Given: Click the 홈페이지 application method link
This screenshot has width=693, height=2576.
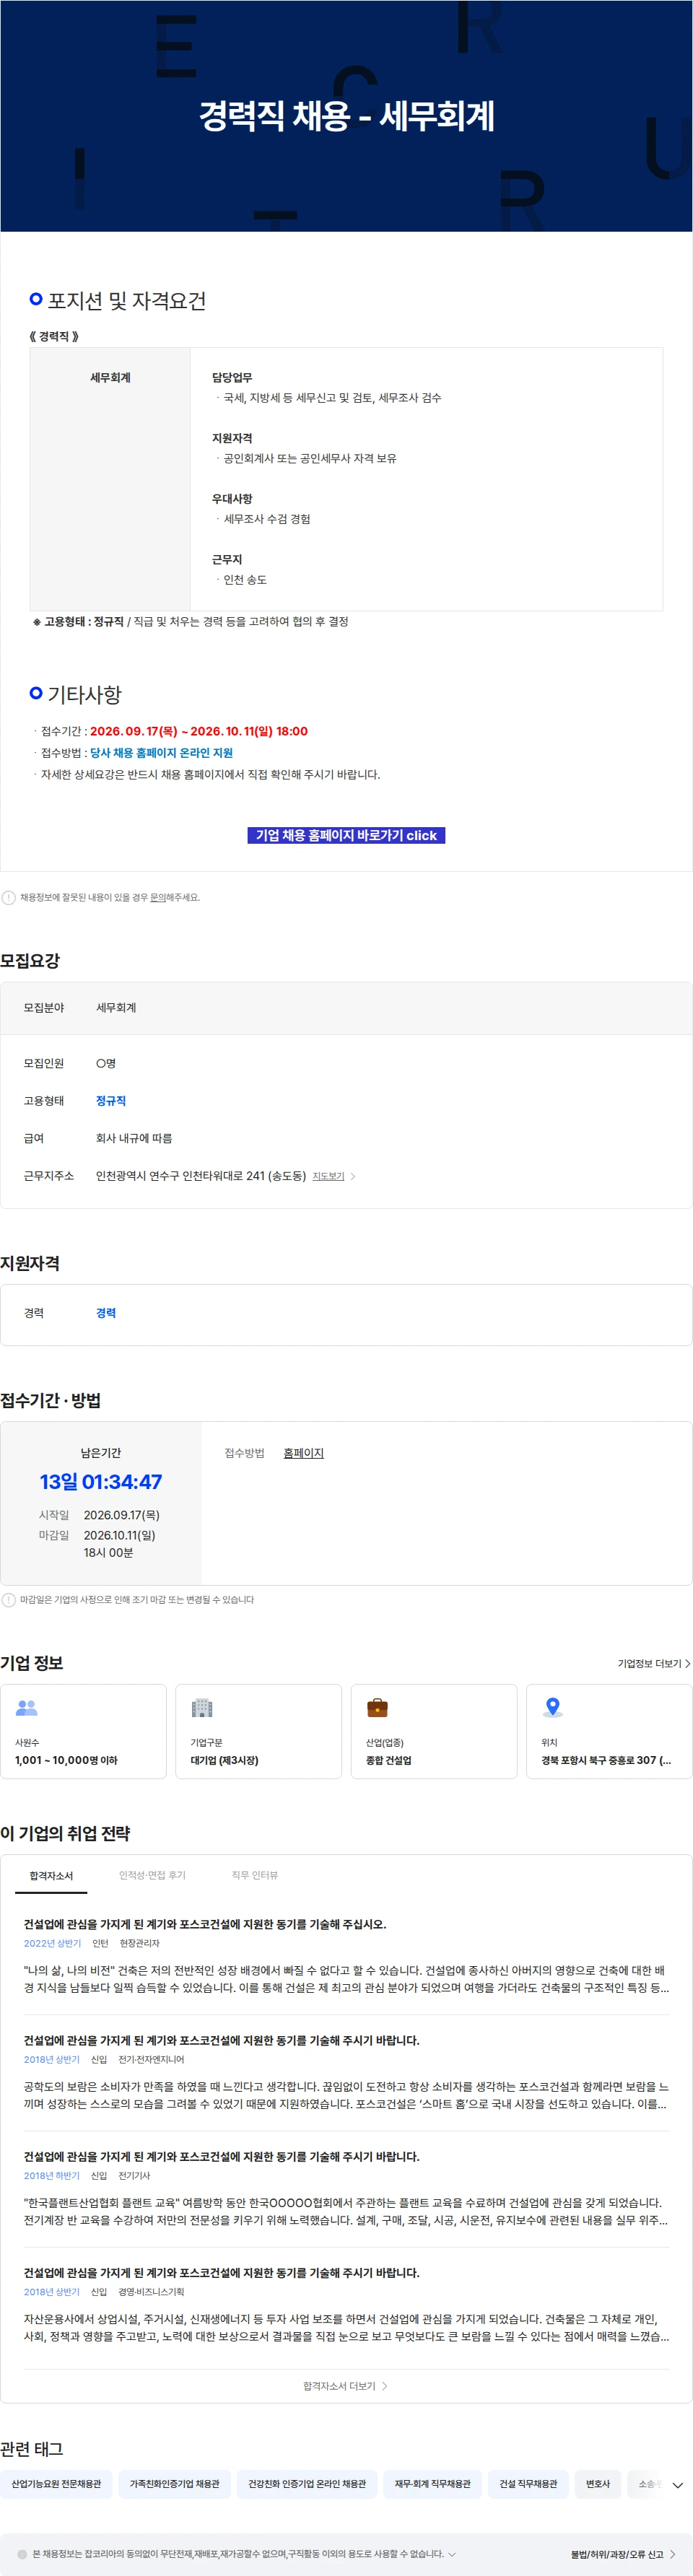Looking at the screenshot, I should click(x=303, y=1453).
